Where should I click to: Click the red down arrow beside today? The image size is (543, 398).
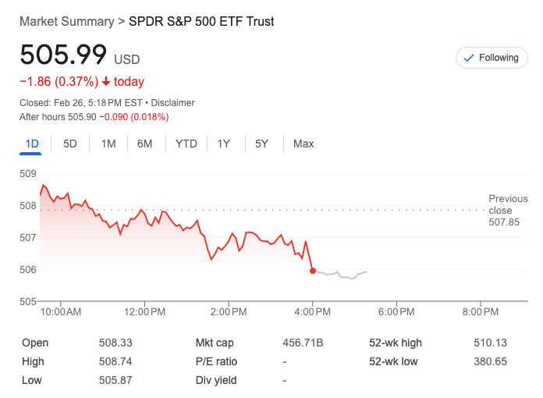click(106, 82)
